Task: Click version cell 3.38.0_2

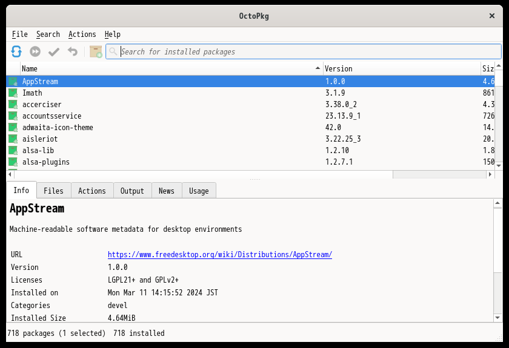Action: point(341,105)
